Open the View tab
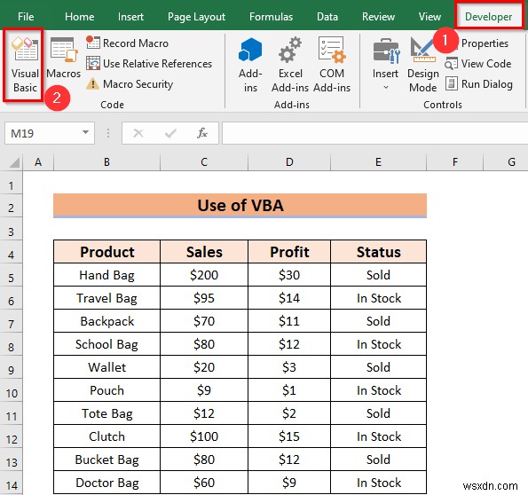This screenshot has width=528, height=495. pos(429,17)
